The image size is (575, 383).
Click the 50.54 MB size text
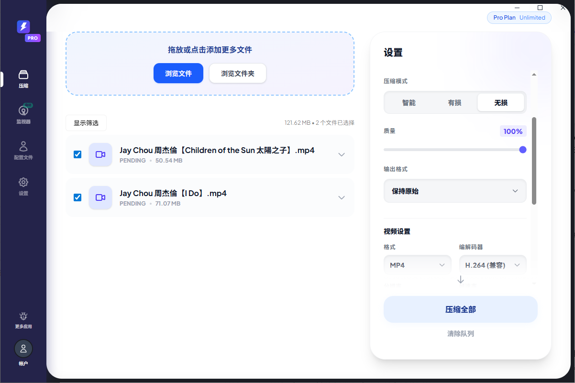[169, 161]
